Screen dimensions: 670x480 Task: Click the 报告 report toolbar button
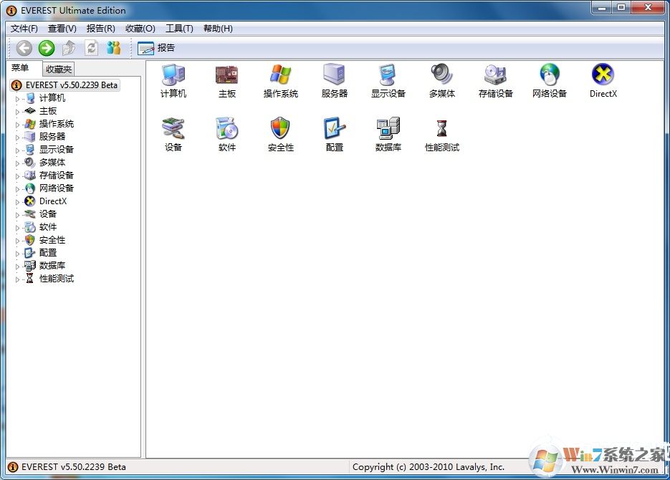click(x=156, y=48)
